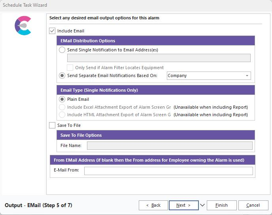This screenshot has height=215, width=272.
Task: Open the Company dropdown list
Action: click(247, 75)
